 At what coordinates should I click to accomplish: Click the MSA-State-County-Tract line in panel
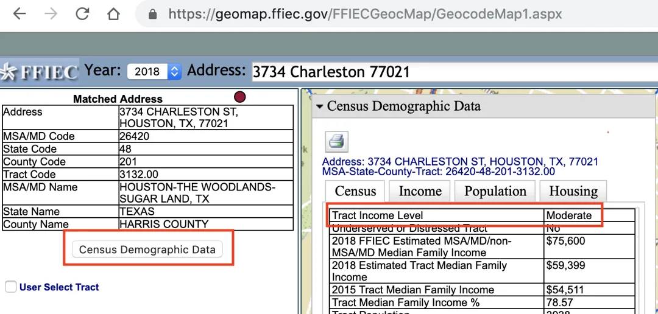point(439,172)
